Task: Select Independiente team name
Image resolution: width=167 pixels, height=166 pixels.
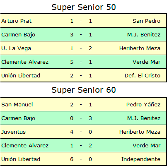Action: tap(141, 159)
